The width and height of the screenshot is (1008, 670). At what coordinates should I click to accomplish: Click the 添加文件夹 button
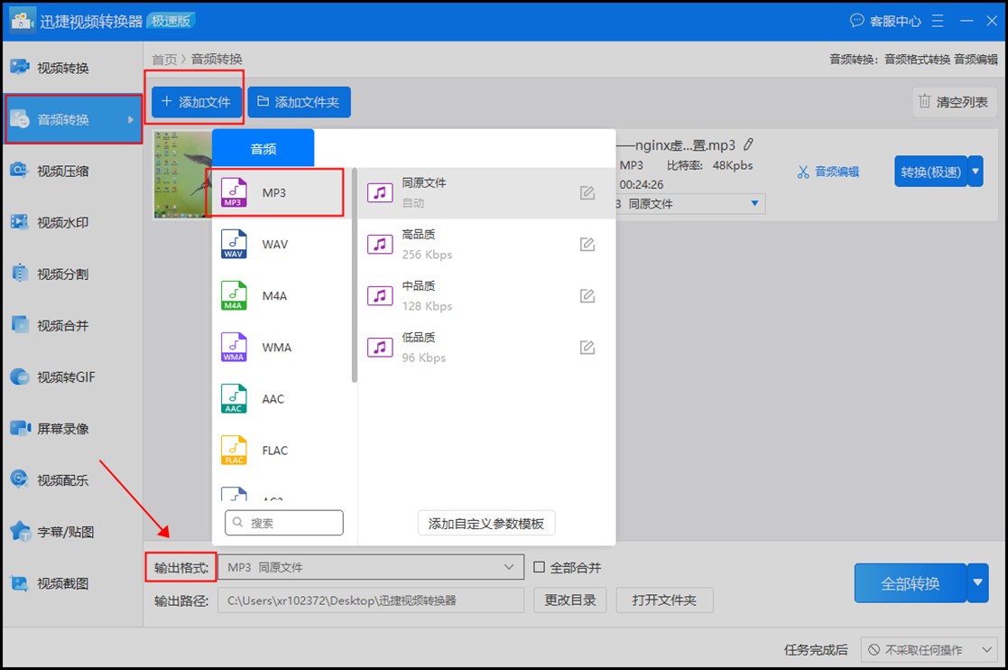[299, 102]
